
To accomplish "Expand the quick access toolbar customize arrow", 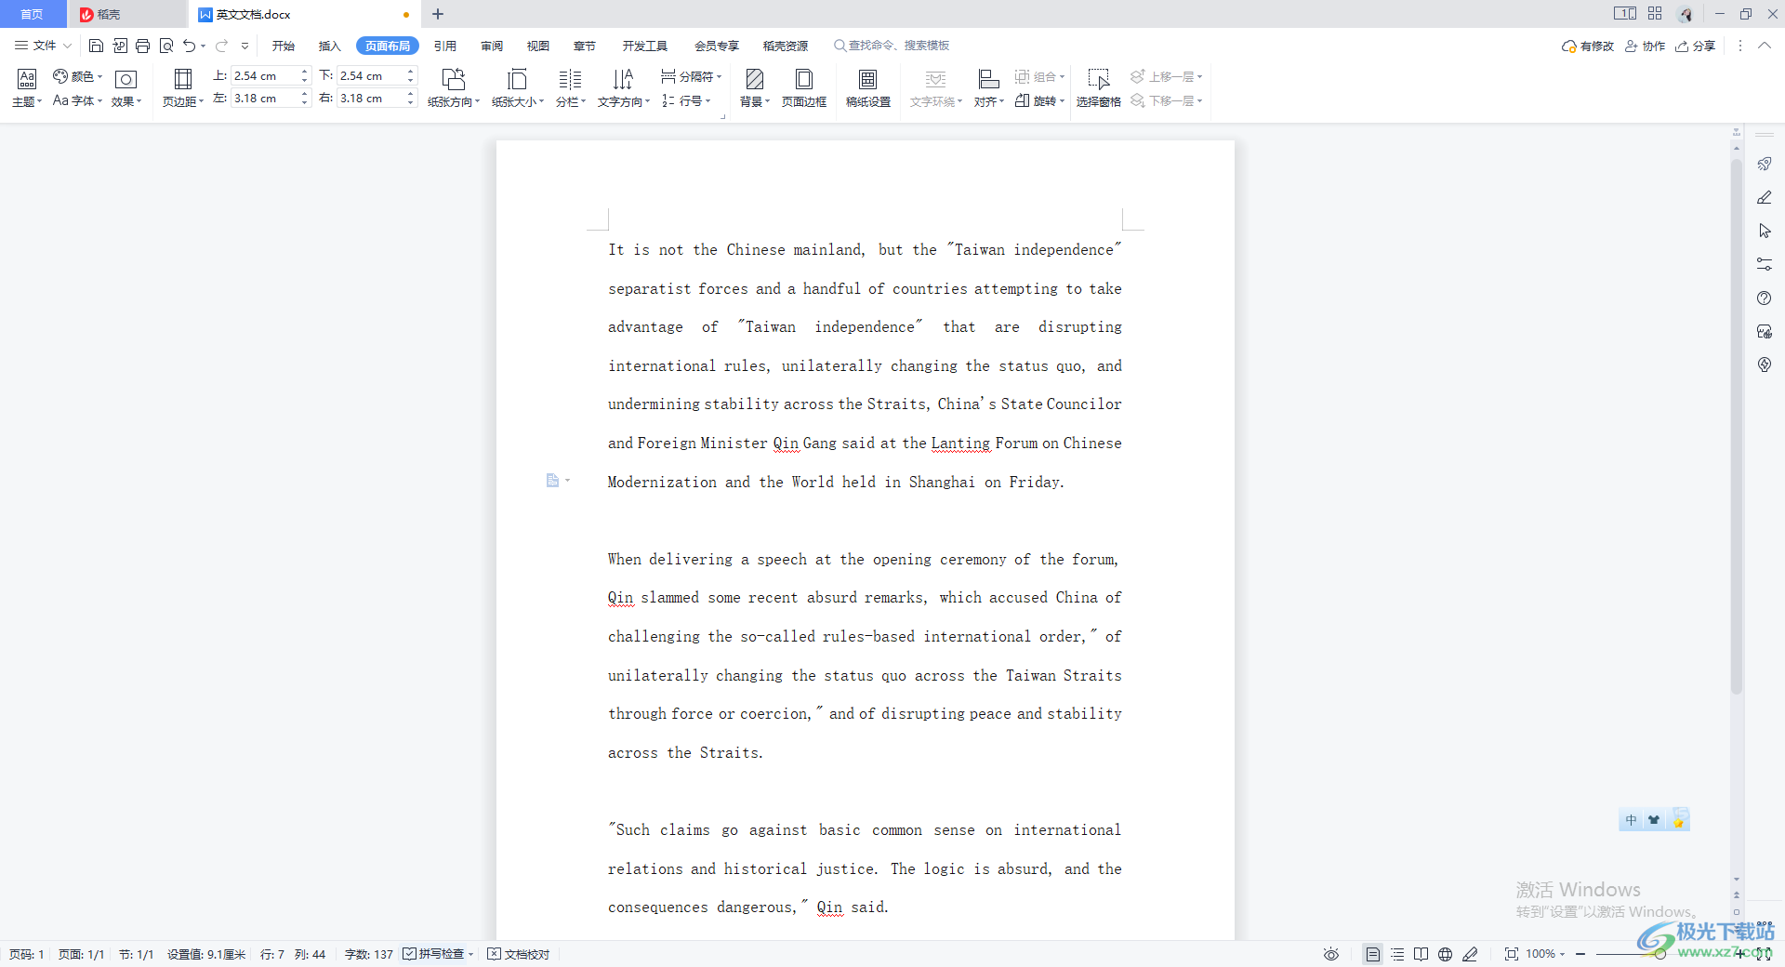I will [x=245, y=46].
